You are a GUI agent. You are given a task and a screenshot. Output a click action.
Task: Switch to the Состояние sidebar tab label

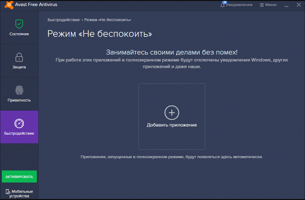(19, 34)
